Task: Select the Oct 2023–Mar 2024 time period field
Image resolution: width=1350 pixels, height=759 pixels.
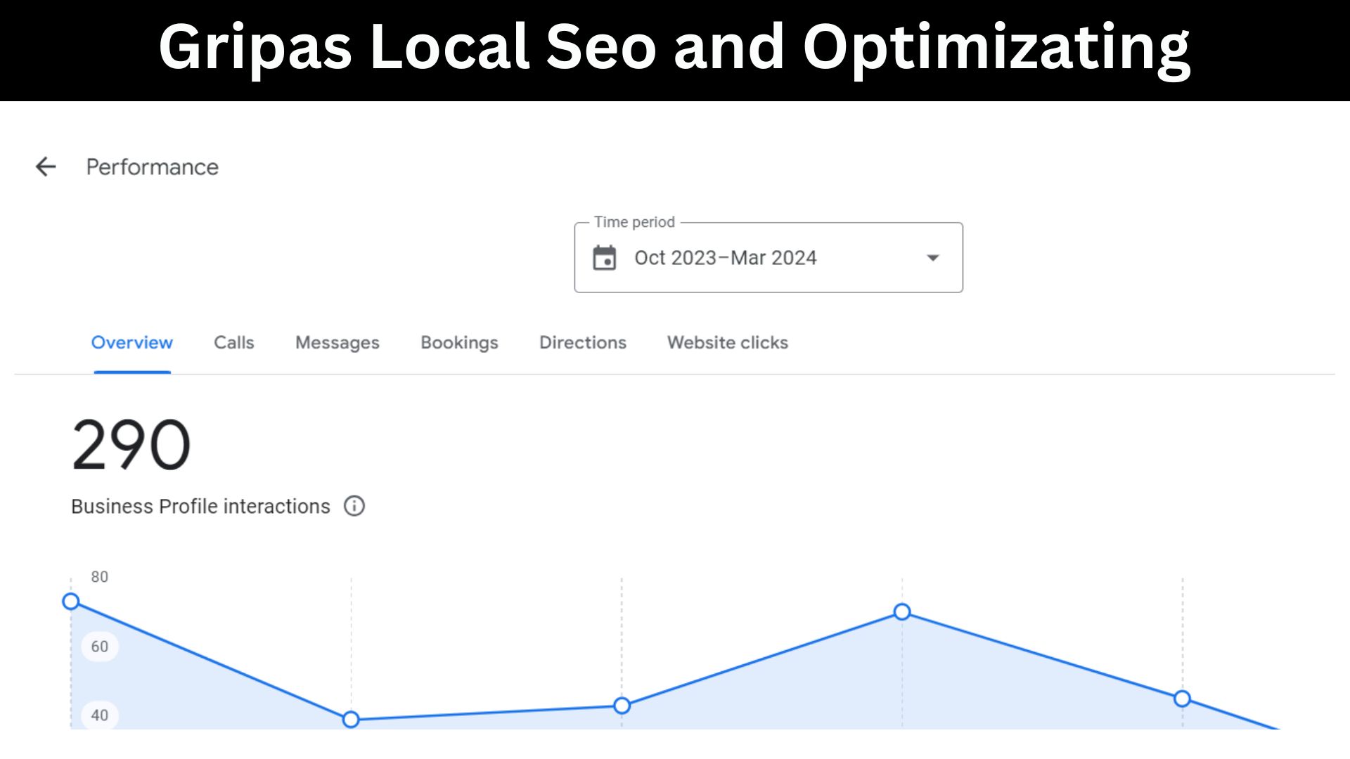Action: tap(769, 258)
